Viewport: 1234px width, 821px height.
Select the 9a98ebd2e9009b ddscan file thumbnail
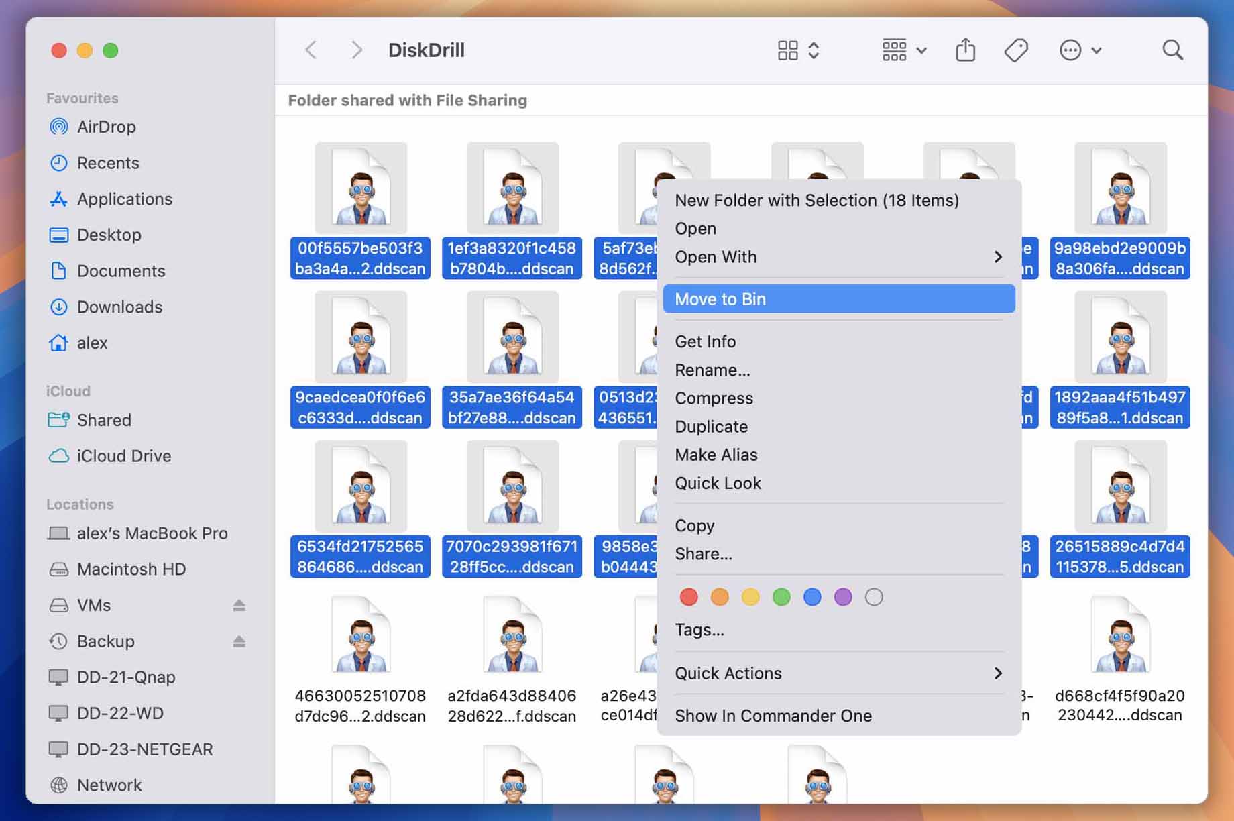pos(1120,188)
